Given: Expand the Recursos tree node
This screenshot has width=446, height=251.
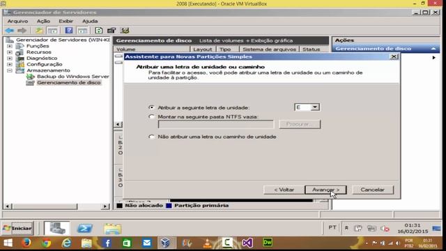Looking at the screenshot, I should tap(10, 52).
